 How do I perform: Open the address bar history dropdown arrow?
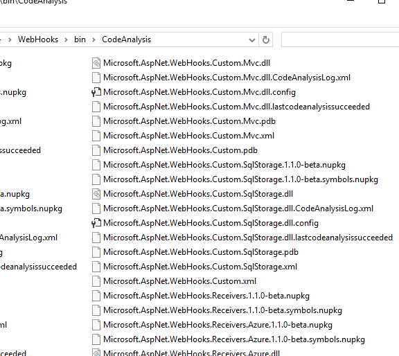click(252, 40)
